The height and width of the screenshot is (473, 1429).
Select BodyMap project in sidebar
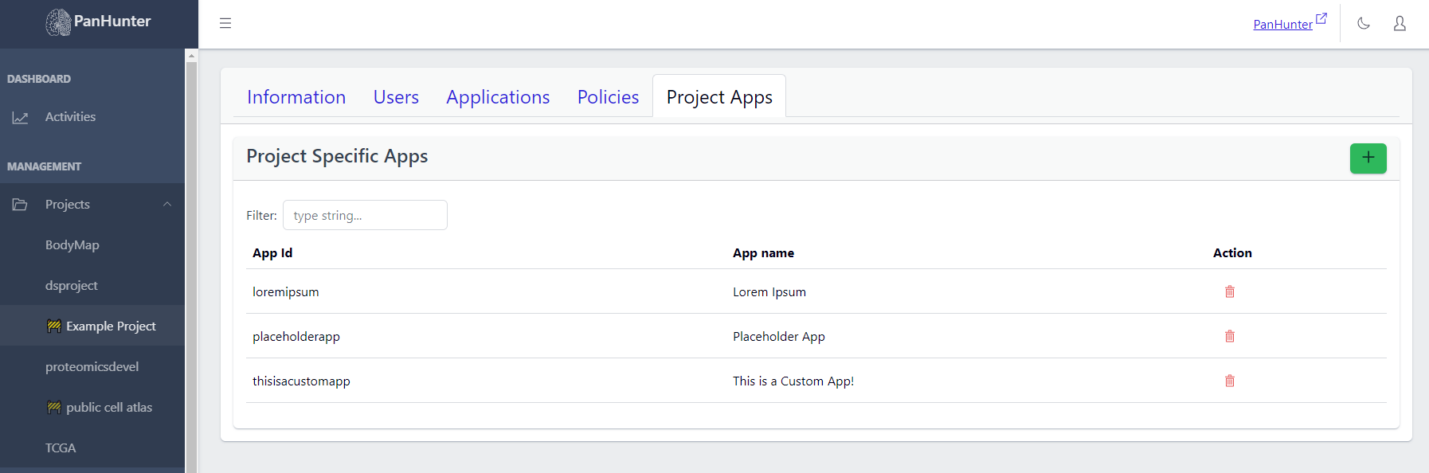[72, 245]
